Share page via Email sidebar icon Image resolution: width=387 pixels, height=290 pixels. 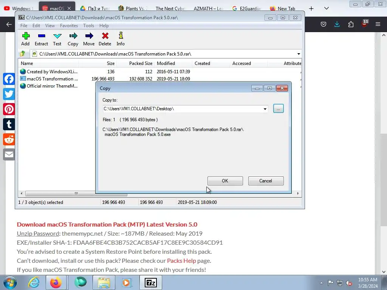(x=9, y=154)
